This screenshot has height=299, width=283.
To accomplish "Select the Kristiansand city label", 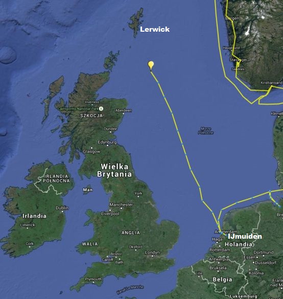I will pyautogui.click(x=271, y=83).
